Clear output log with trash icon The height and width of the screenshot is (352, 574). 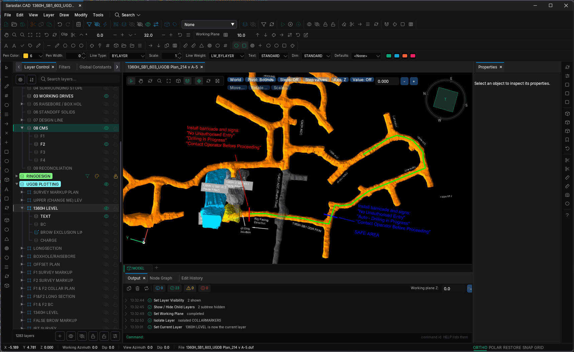pos(137,288)
